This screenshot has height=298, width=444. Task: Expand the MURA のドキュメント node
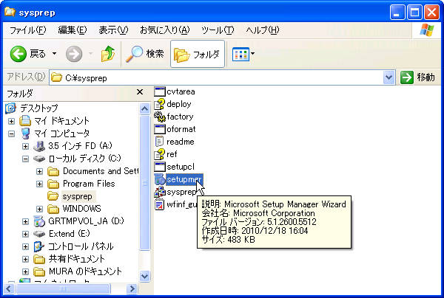25,271
